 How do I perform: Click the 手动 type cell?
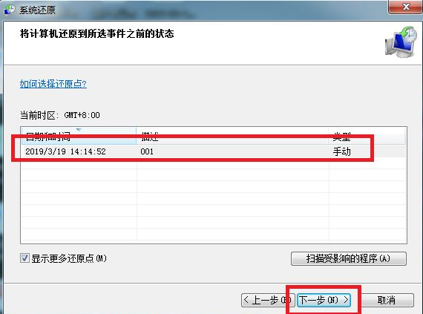[342, 151]
